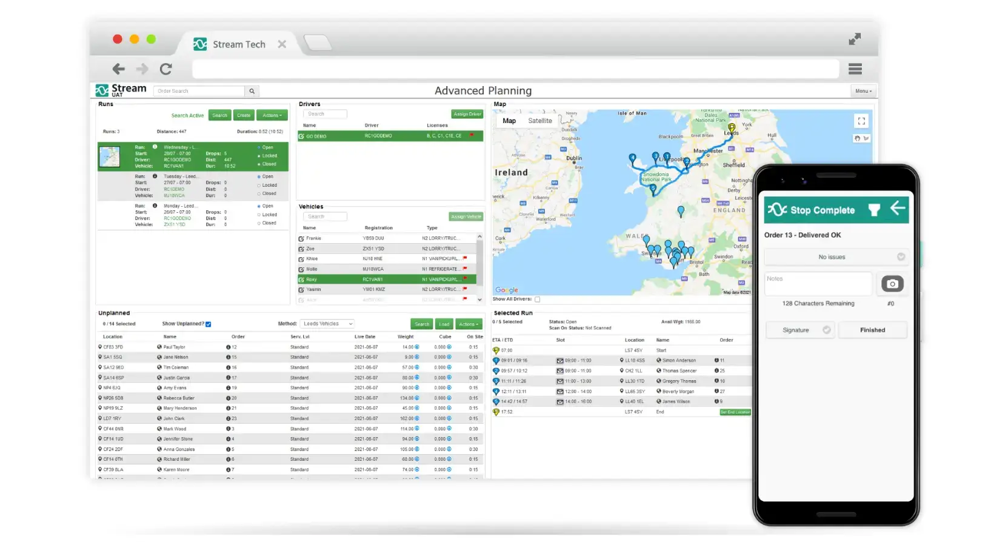Click Set End Location button
The width and height of the screenshot is (985, 542).
735,412
